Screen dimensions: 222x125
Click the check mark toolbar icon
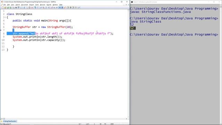(65, 8)
